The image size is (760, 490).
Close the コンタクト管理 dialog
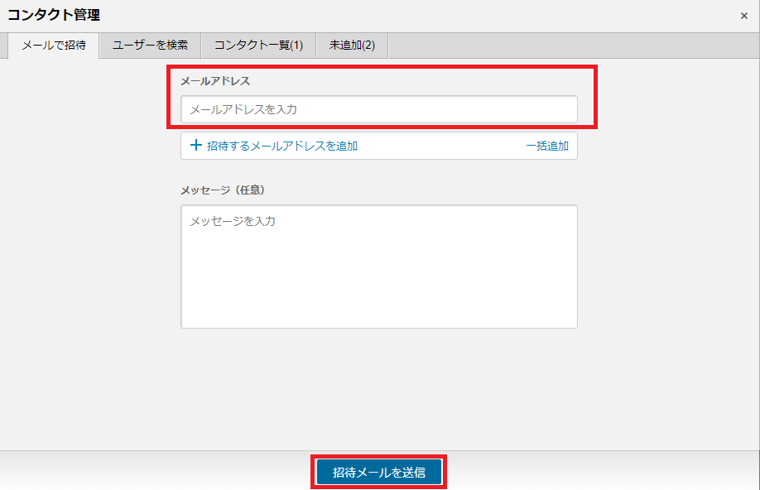[743, 16]
